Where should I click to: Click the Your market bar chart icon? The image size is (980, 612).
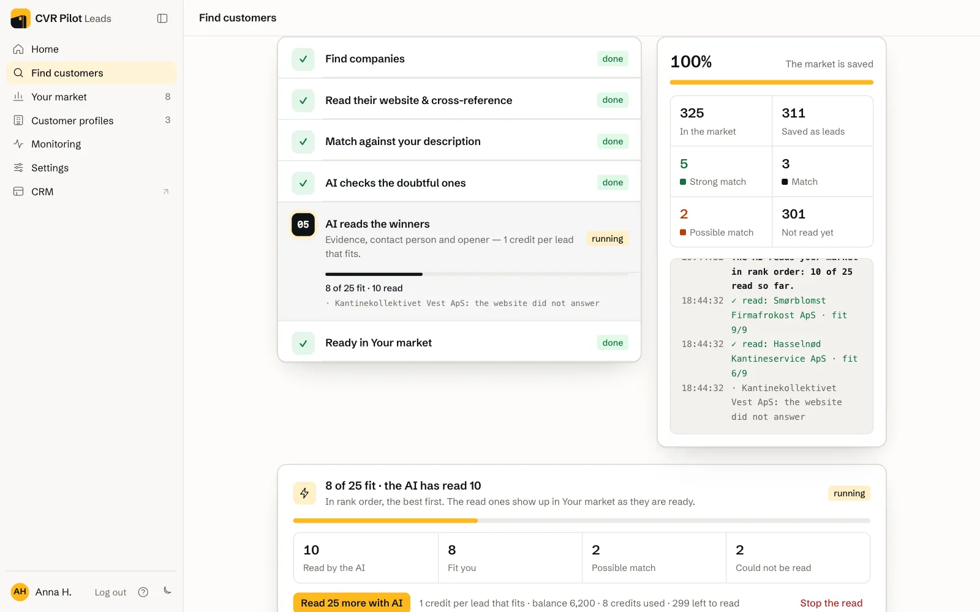click(18, 97)
